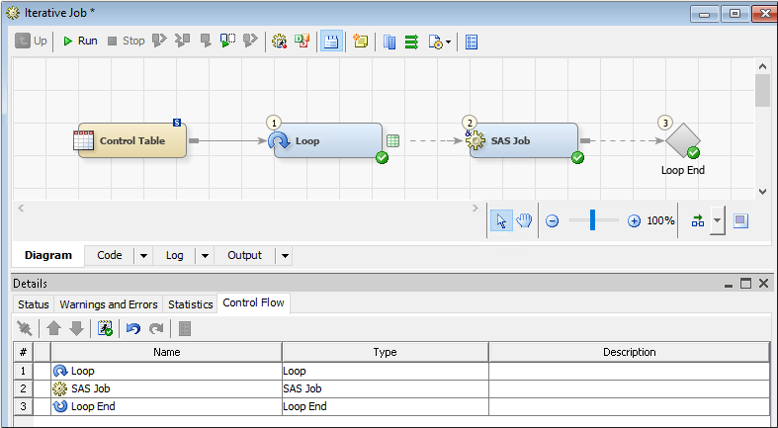Click the sticky note icon in toolbar
778x428 pixels.
point(360,42)
